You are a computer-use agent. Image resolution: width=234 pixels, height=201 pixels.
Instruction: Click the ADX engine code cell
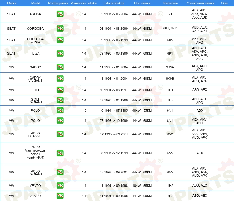pyautogui.click(x=200, y=110)
